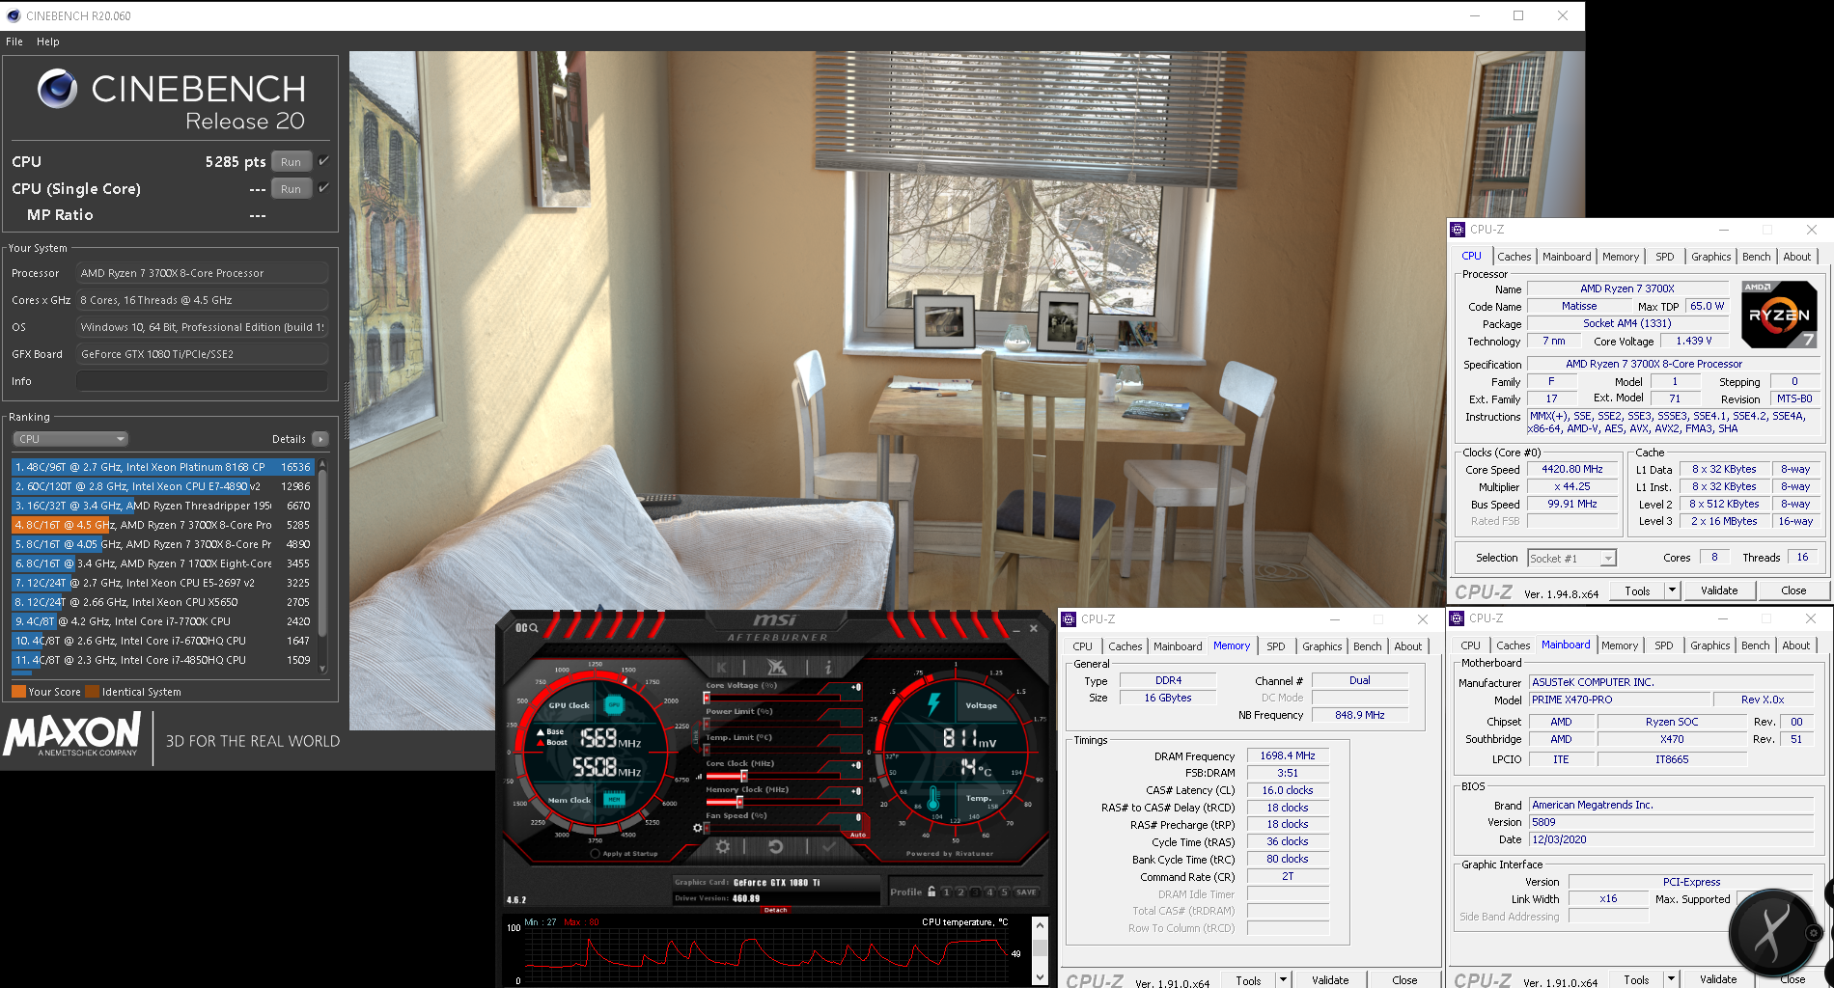
Task: Click the thermometer temperature icon
Action: (x=934, y=797)
